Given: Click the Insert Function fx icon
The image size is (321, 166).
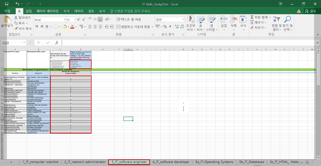Looking at the screenshot, I should tap(57, 43).
